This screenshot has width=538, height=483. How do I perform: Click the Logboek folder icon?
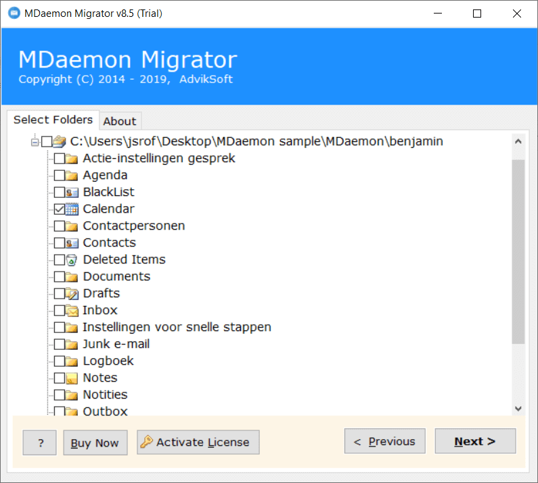pos(71,361)
